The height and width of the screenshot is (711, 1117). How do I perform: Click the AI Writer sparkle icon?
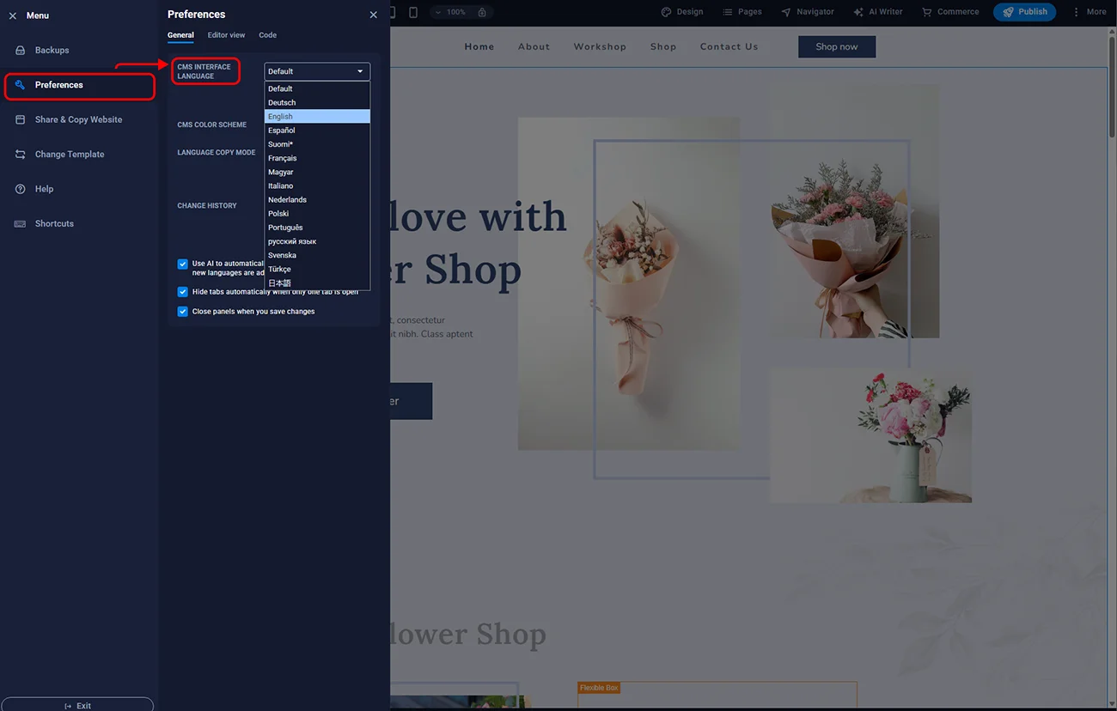pos(858,12)
